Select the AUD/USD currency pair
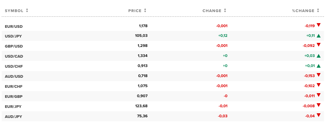 coord(14,76)
